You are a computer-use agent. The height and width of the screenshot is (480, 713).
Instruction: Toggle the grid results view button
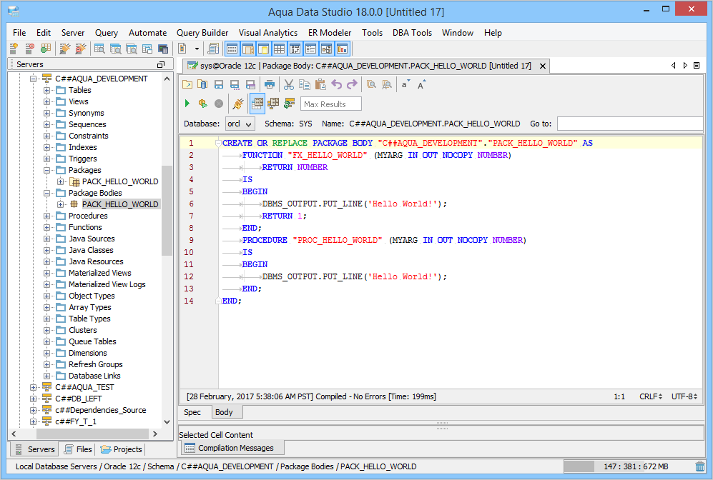(x=257, y=104)
